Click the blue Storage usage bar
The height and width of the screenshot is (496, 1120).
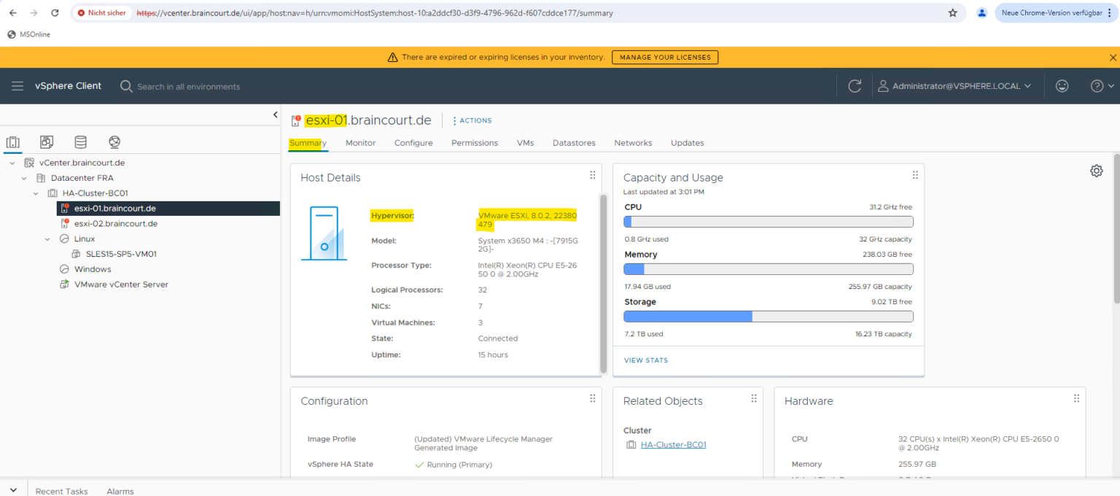point(685,316)
